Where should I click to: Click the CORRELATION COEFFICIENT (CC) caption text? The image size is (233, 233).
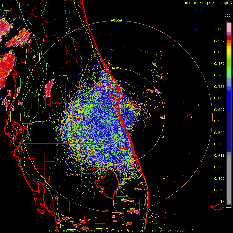(x=81, y=231)
